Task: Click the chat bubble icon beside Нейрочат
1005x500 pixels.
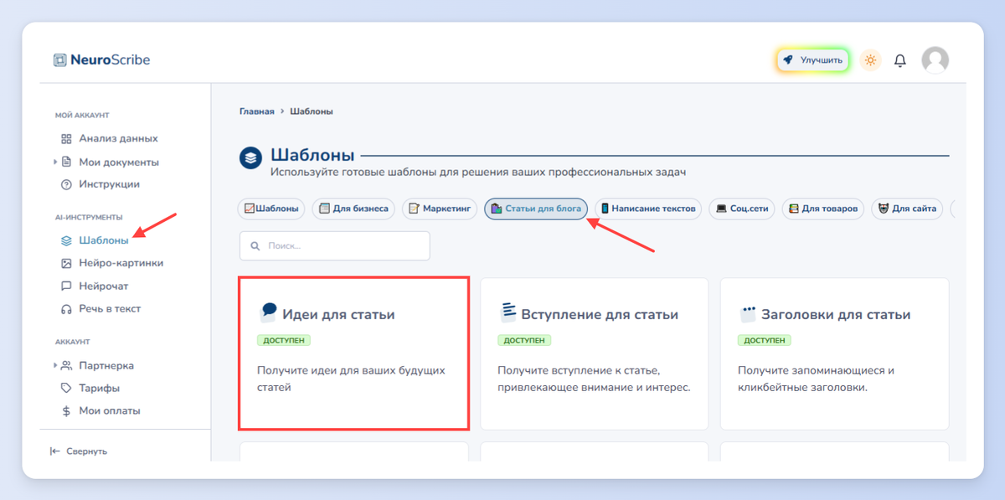Action: pos(67,286)
